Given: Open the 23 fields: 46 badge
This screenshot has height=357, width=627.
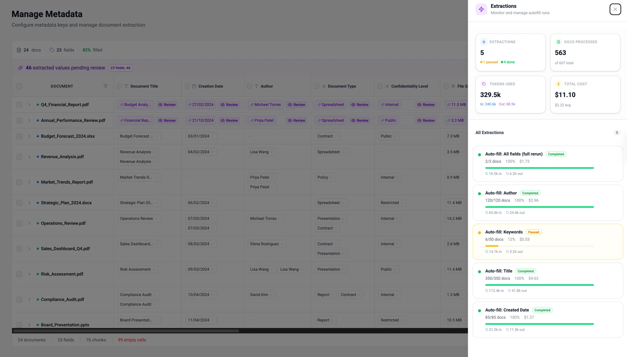Looking at the screenshot, I should coord(121,68).
